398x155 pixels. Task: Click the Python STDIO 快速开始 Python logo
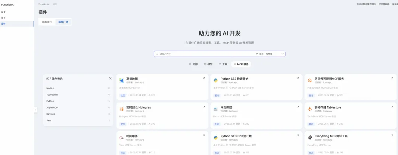[216, 138]
